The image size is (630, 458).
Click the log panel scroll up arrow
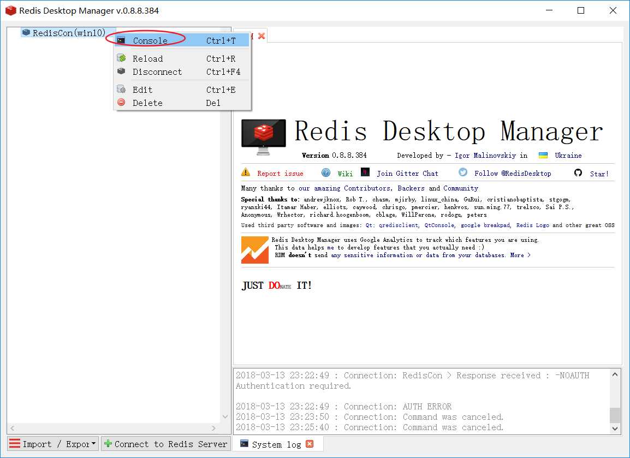point(615,374)
